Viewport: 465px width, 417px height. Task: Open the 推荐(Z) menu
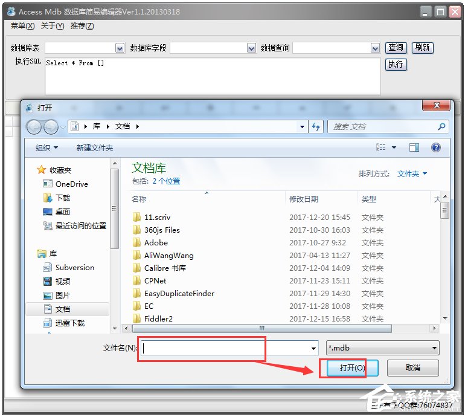82,26
